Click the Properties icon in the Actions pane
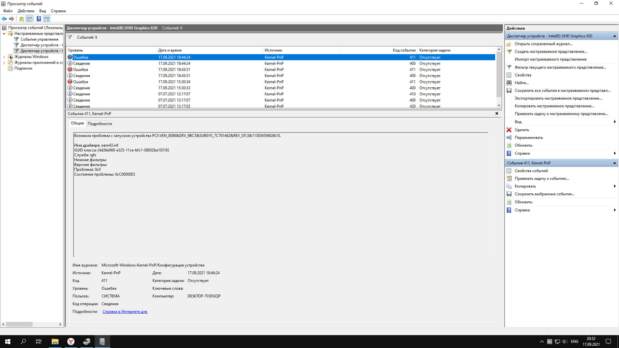The width and height of the screenshot is (619, 348). 509,75
